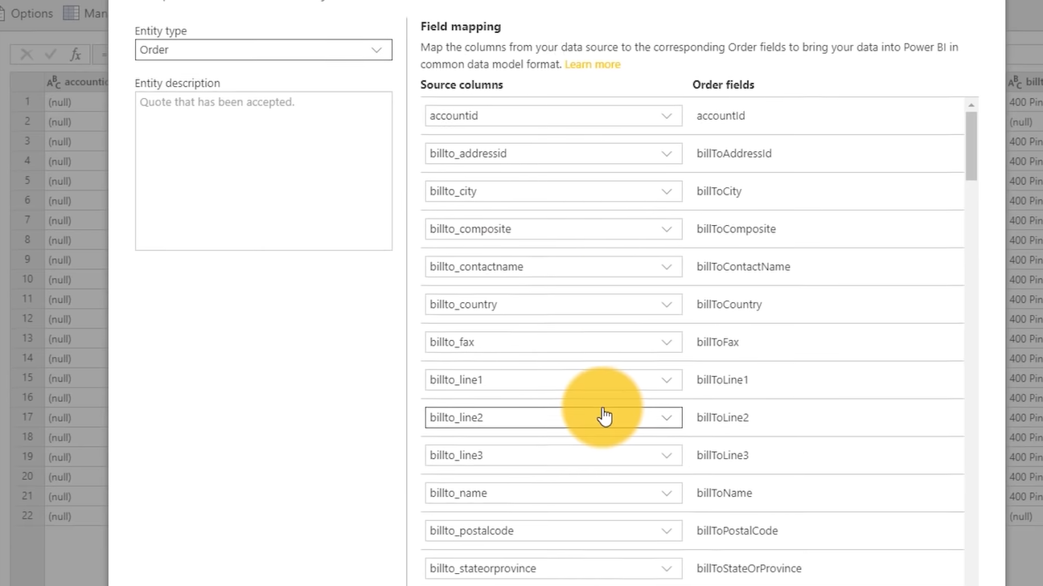Open the billto_name source column dropdown
Screen dimensions: 1043x586
pyautogui.click(x=553, y=494)
